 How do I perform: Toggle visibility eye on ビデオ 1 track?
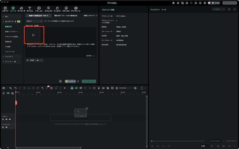pos(10,119)
